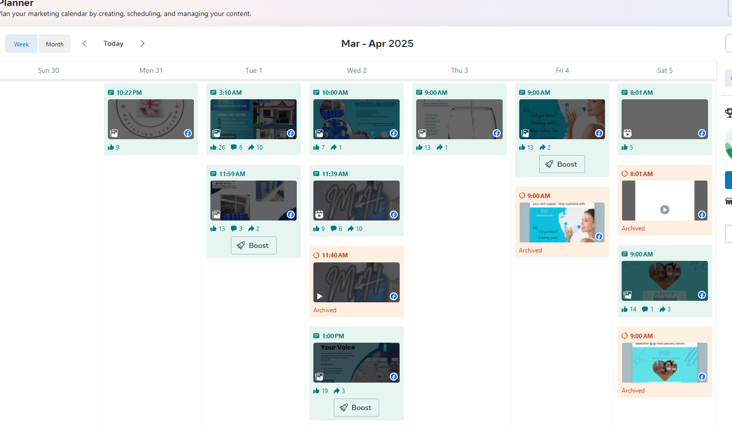Boost the Wednesday 1:00 PM post
The width and height of the screenshot is (732, 427).
pos(356,408)
